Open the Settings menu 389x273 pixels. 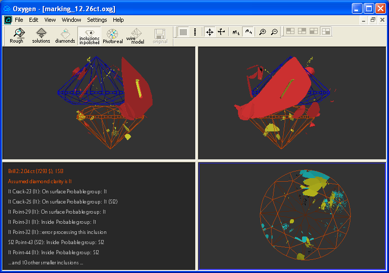coord(97,20)
